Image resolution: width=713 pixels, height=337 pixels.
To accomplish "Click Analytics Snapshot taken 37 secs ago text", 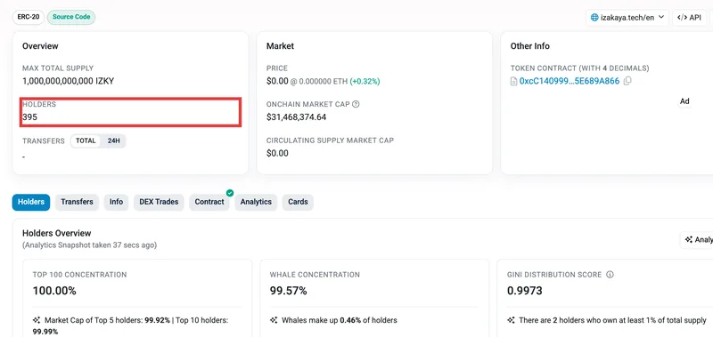I will 90,245.
